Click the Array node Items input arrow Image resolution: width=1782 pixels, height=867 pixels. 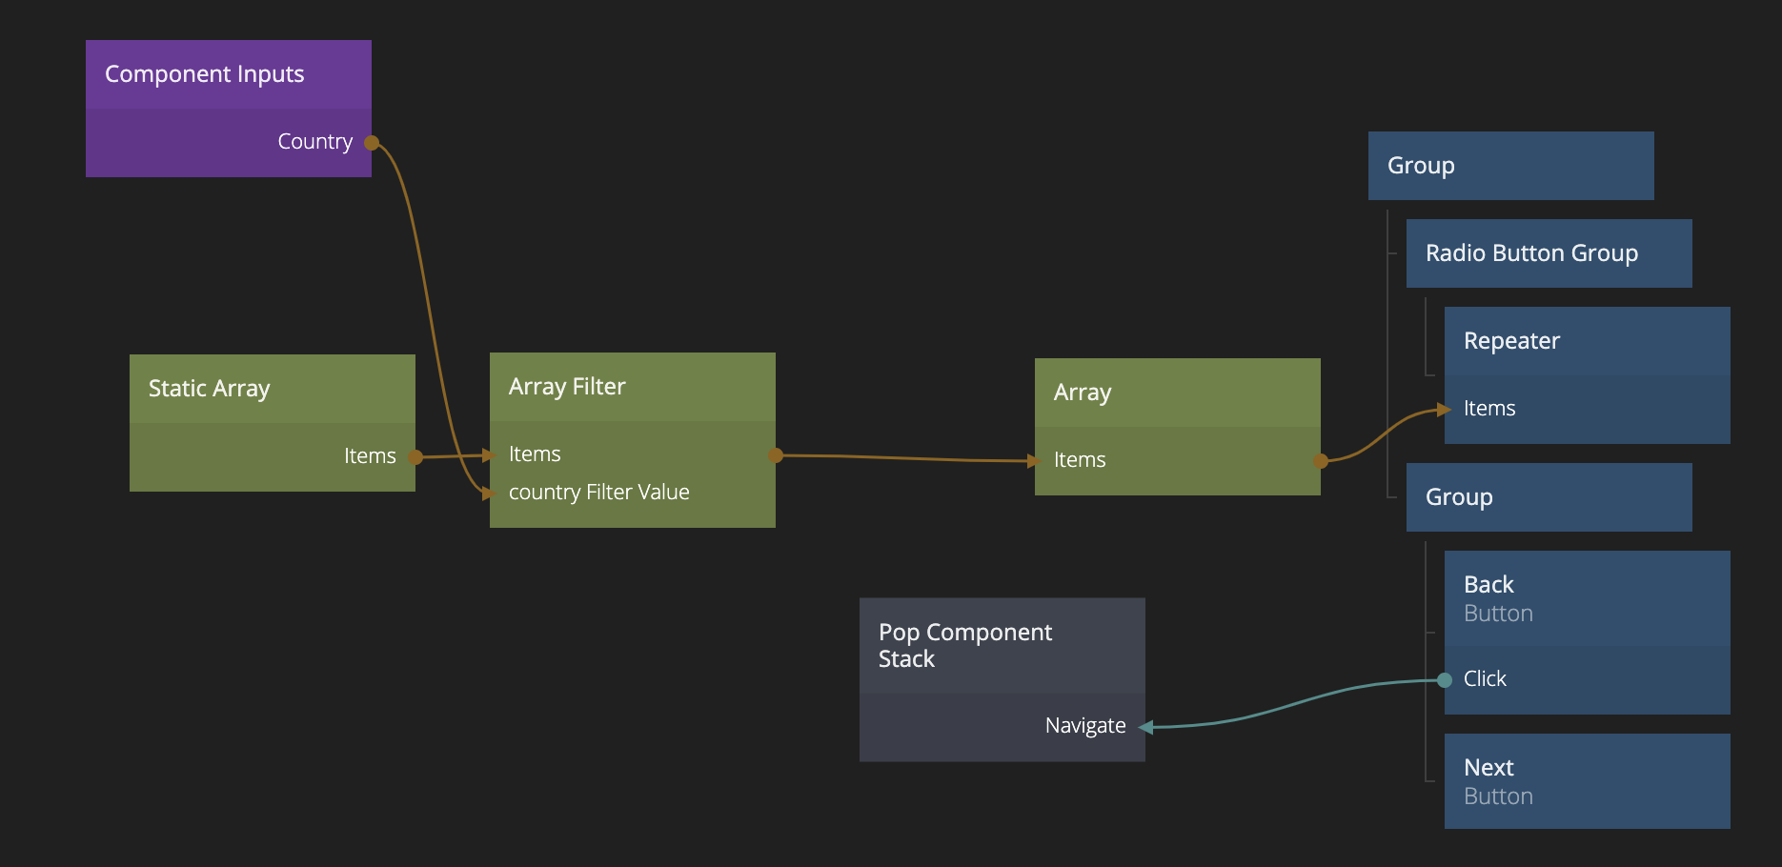pos(1035,461)
